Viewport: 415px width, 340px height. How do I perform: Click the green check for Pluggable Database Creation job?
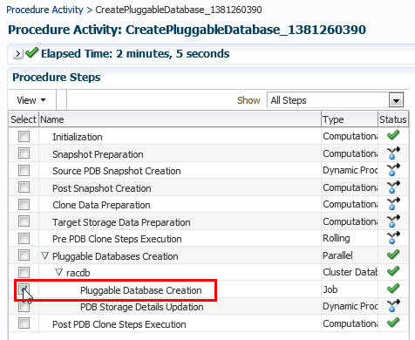(393, 289)
